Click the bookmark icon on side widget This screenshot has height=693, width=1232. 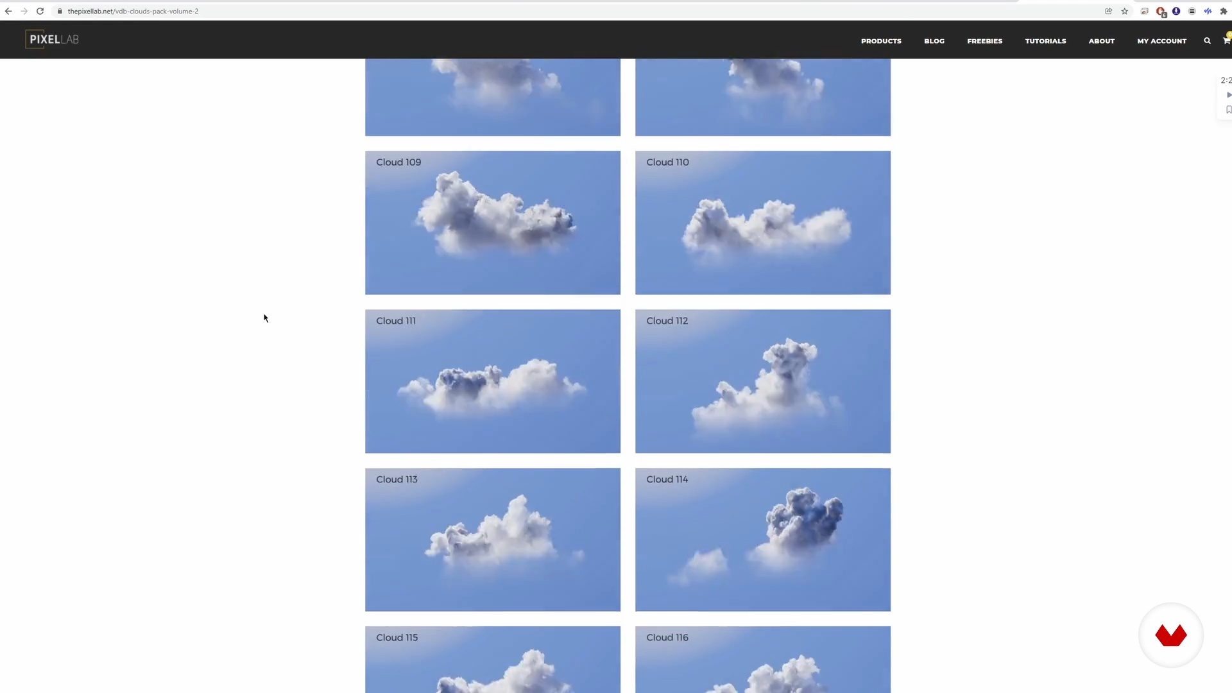pyautogui.click(x=1229, y=110)
